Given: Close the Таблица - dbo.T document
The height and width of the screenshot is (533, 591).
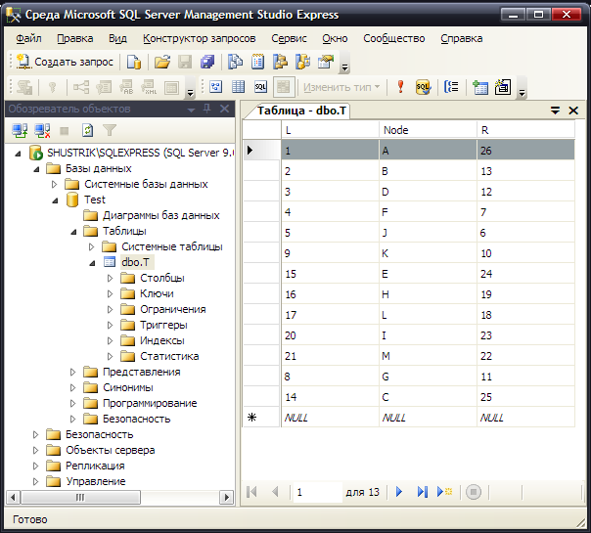Looking at the screenshot, I should (573, 111).
